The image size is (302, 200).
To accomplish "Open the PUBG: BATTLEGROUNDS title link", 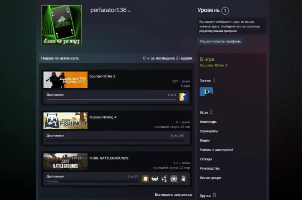I will [109, 158].
